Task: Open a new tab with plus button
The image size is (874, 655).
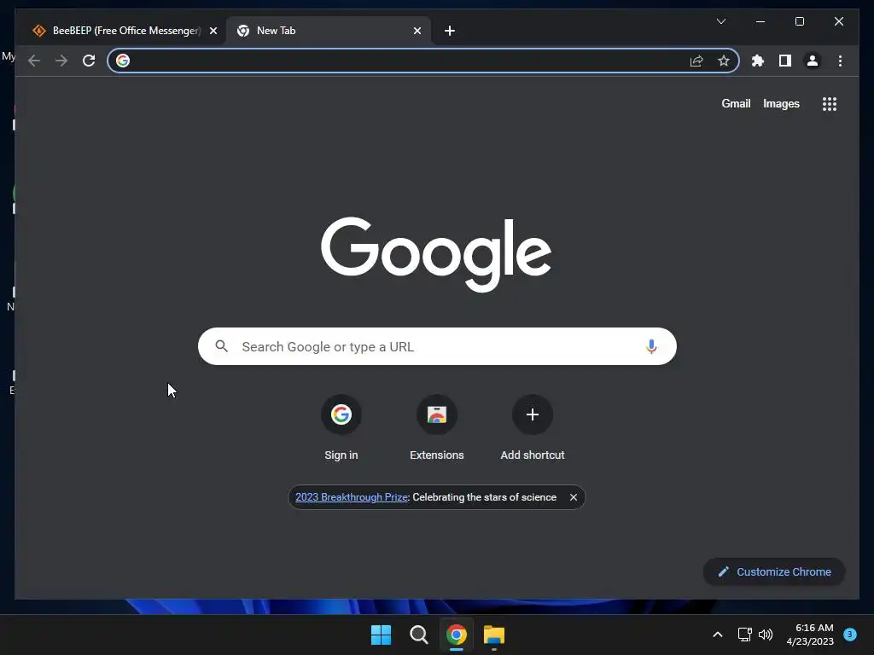Action: point(450,31)
